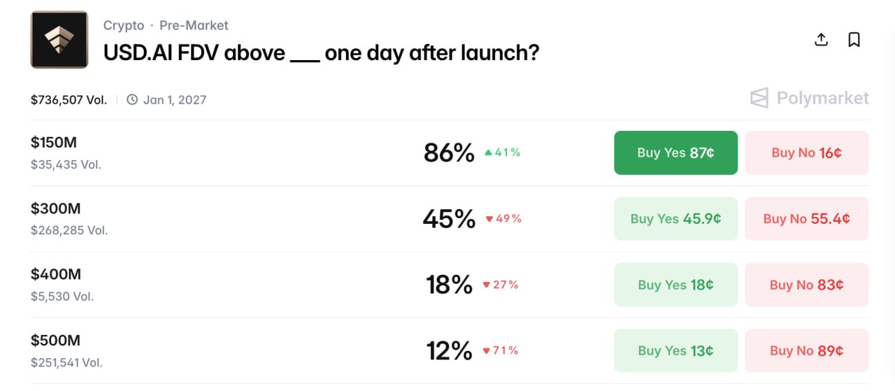Click the Polymarket logo icon
Image resolution: width=895 pixels, height=391 pixels.
coord(759,98)
